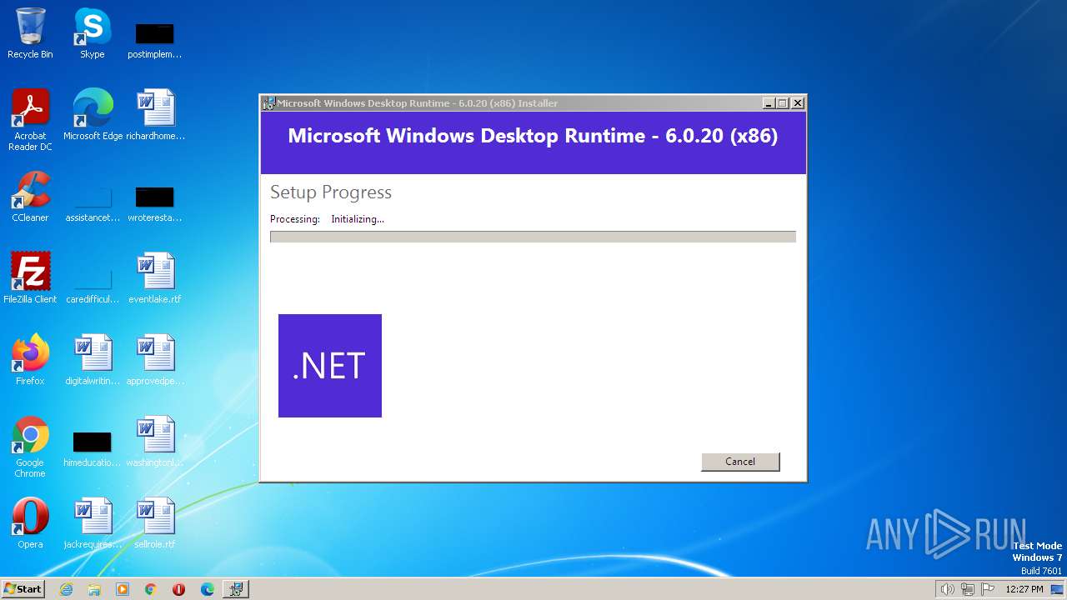The image size is (1067, 600).
Task: Open the Microsoft Edge desktop shortcut
Action: tap(93, 115)
